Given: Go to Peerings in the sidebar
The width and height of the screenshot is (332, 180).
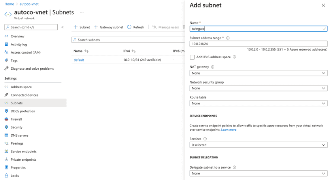Looking at the screenshot, I should point(17,143).
